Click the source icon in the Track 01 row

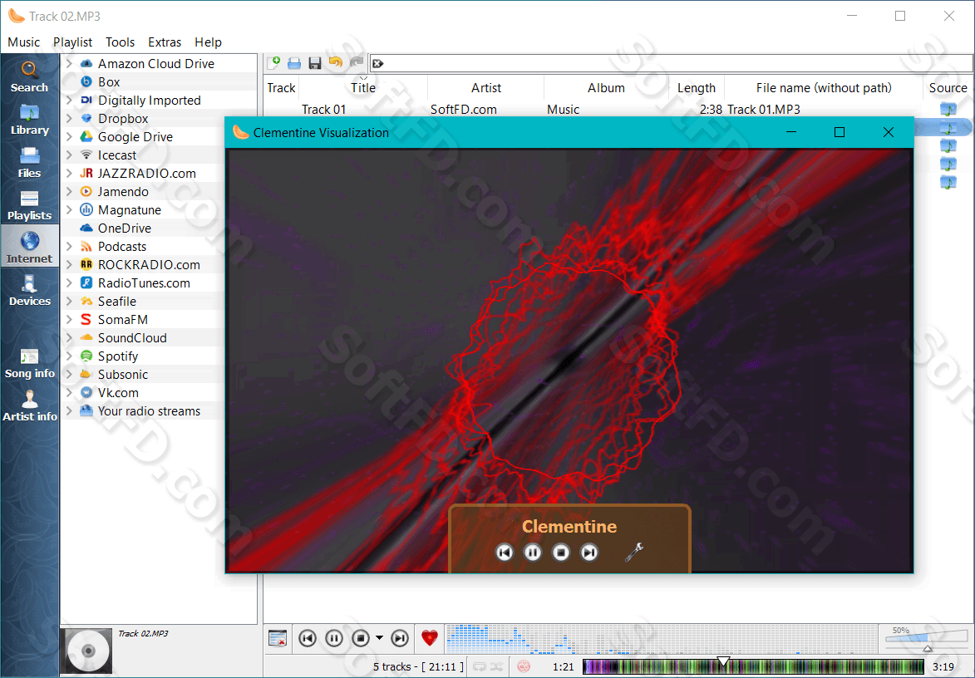click(948, 110)
